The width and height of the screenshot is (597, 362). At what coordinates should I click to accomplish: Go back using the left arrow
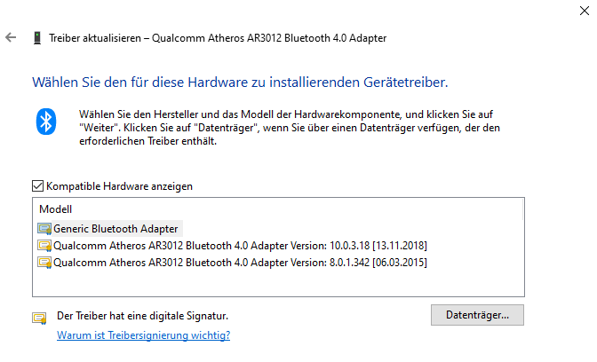coord(11,37)
